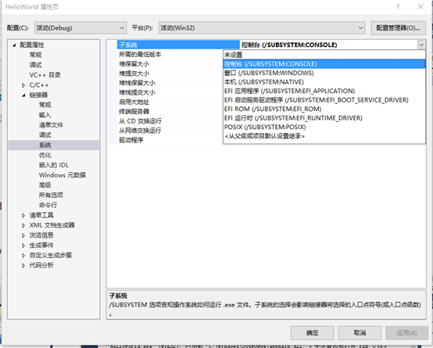Select the 堆保留大小 property row

tap(170, 64)
